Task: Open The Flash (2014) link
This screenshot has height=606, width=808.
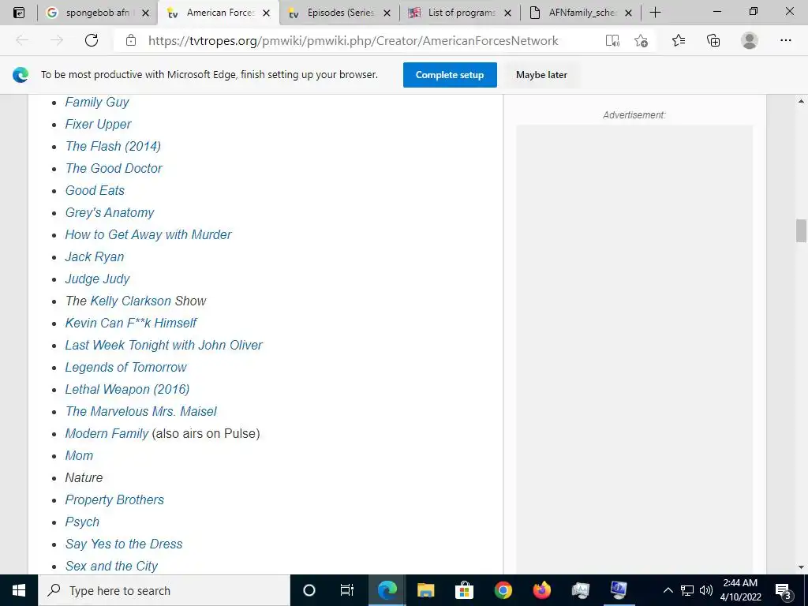Action: [x=113, y=146]
